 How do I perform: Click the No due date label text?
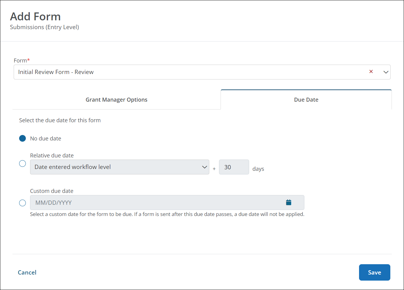click(46, 139)
